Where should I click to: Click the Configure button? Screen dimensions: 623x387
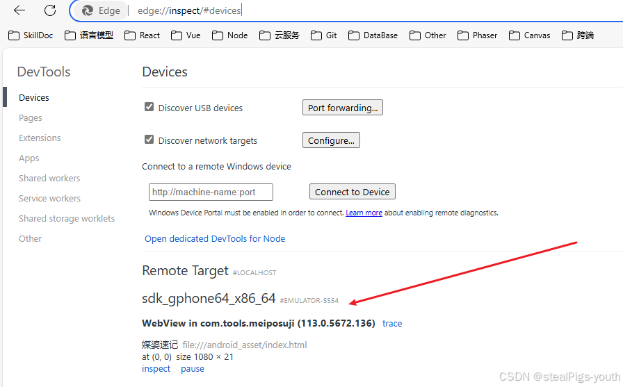pos(331,140)
